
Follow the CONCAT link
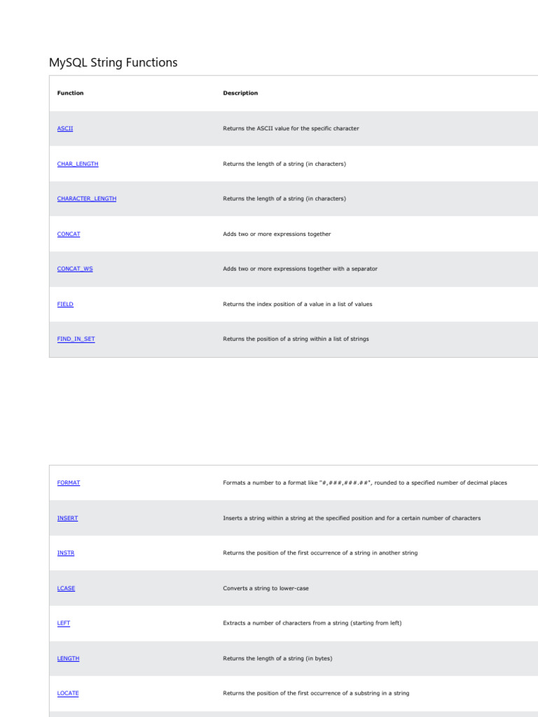(x=69, y=234)
